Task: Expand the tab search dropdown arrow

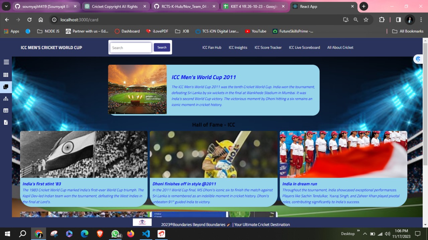Action: (6, 6)
